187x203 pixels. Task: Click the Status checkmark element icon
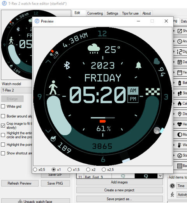point(180,156)
